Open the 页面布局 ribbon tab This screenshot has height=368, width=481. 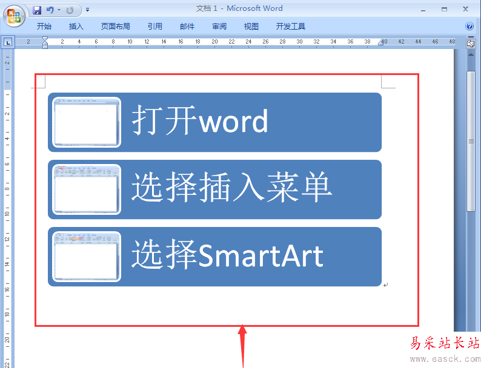pos(116,27)
